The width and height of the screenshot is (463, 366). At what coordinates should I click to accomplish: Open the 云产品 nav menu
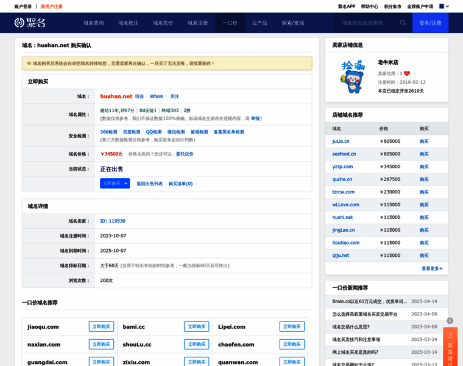(260, 23)
